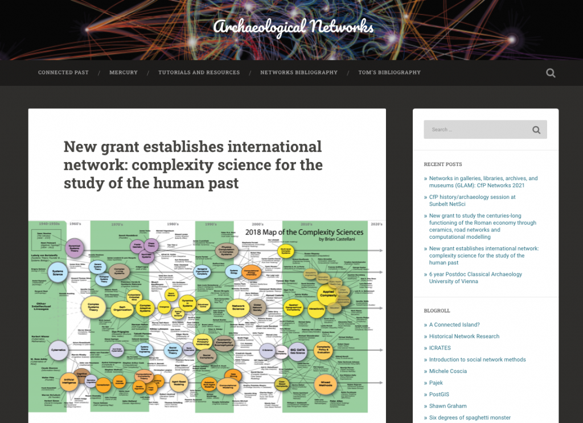
Task: View 6 year Postdoc Classical Archaeology post
Action: click(x=475, y=278)
